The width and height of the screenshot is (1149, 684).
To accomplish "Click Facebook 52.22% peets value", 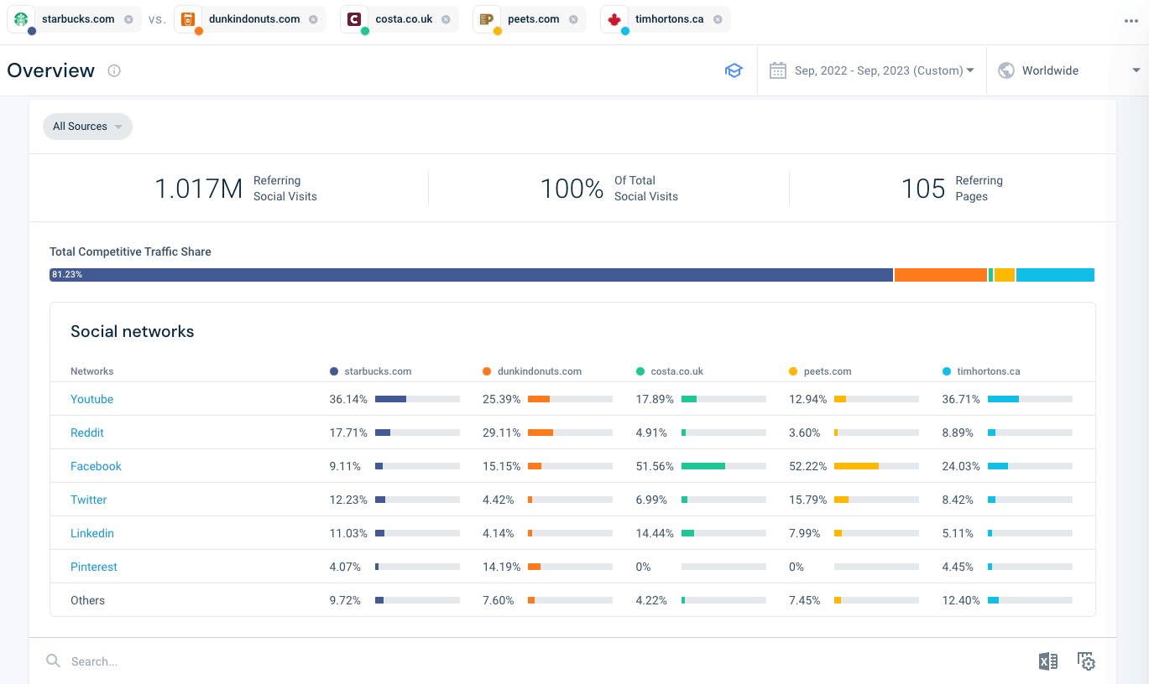I will (x=807, y=466).
